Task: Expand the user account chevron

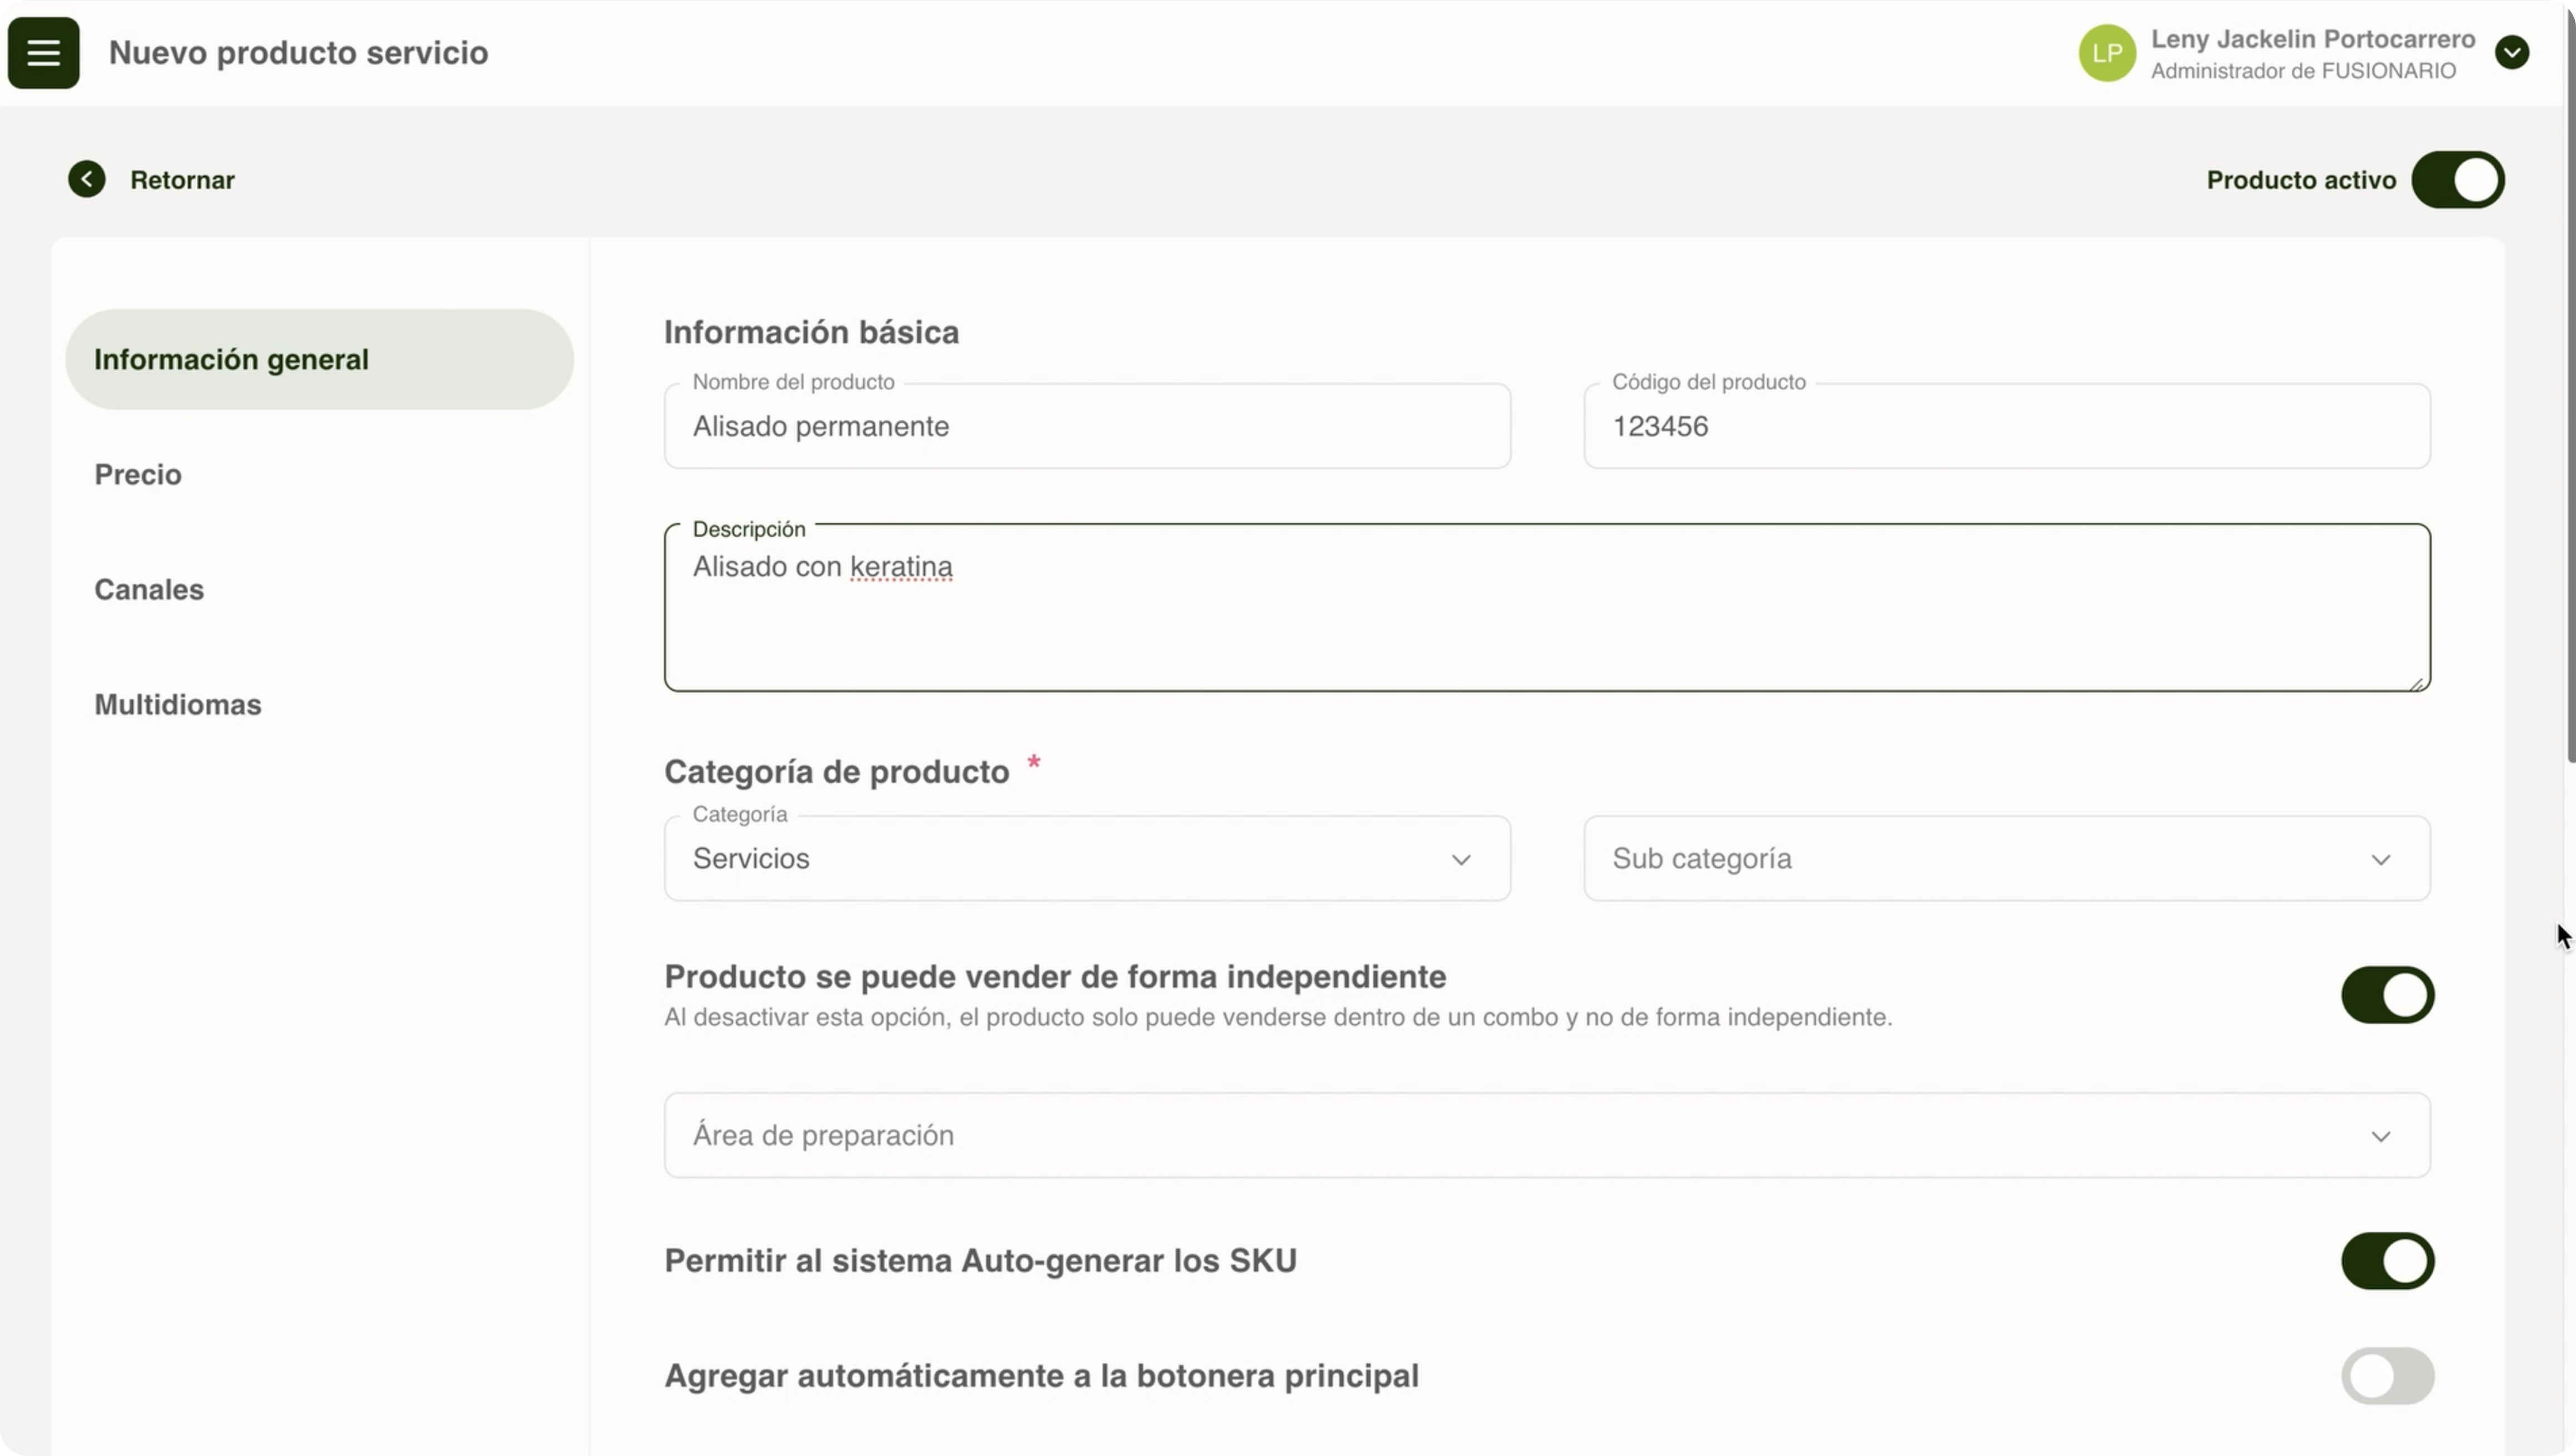Action: 2511,53
